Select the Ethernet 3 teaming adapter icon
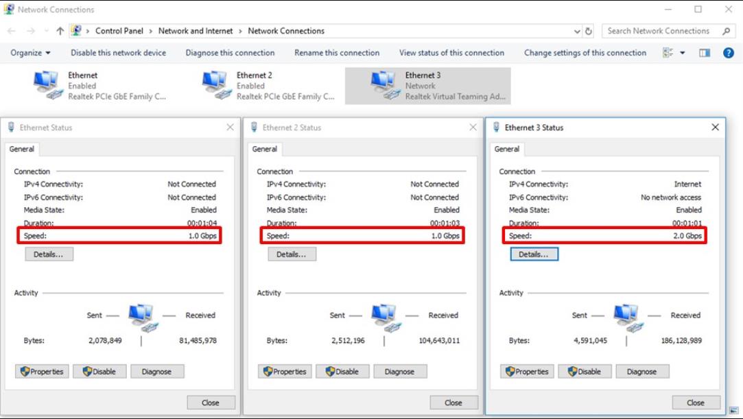The image size is (743, 419). click(x=386, y=85)
